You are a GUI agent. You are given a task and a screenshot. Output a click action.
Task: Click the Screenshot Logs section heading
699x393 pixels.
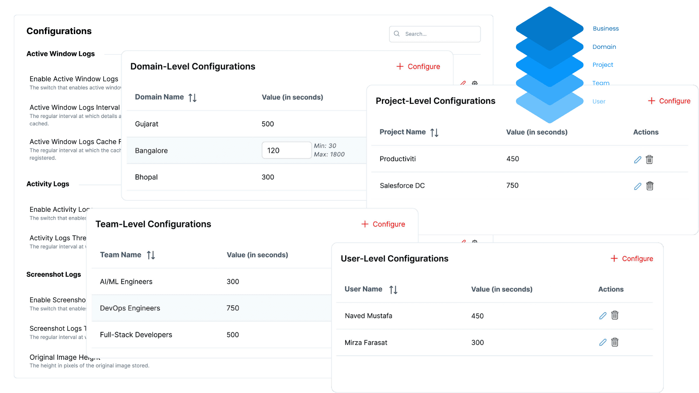(x=54, y=274)
